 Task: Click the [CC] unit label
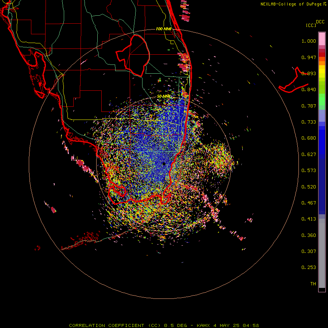point(311,25)
